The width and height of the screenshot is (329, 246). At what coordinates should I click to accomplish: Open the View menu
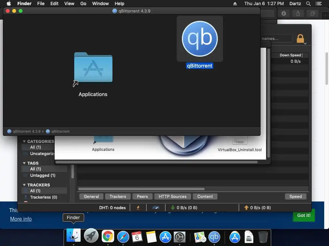(69, 4)
